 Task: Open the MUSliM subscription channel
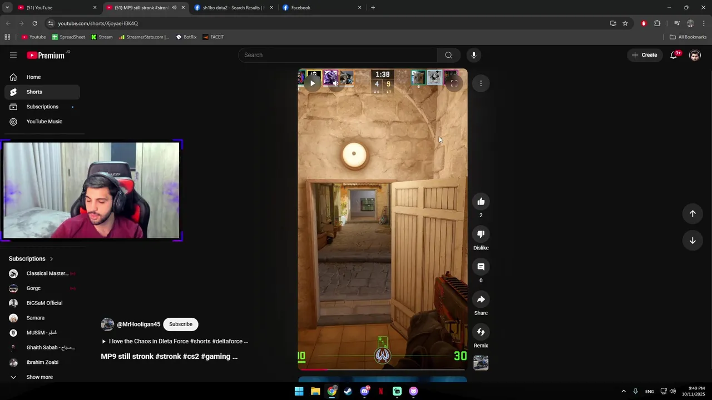[x=42, y=333]
